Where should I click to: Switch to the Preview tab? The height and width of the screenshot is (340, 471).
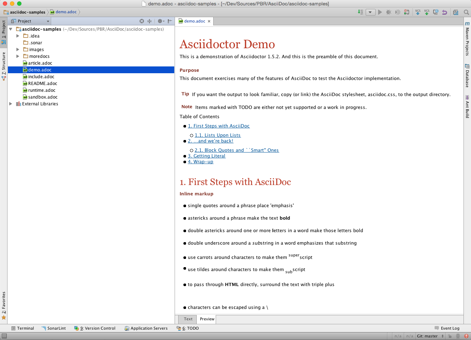click(x=207, y=319)
